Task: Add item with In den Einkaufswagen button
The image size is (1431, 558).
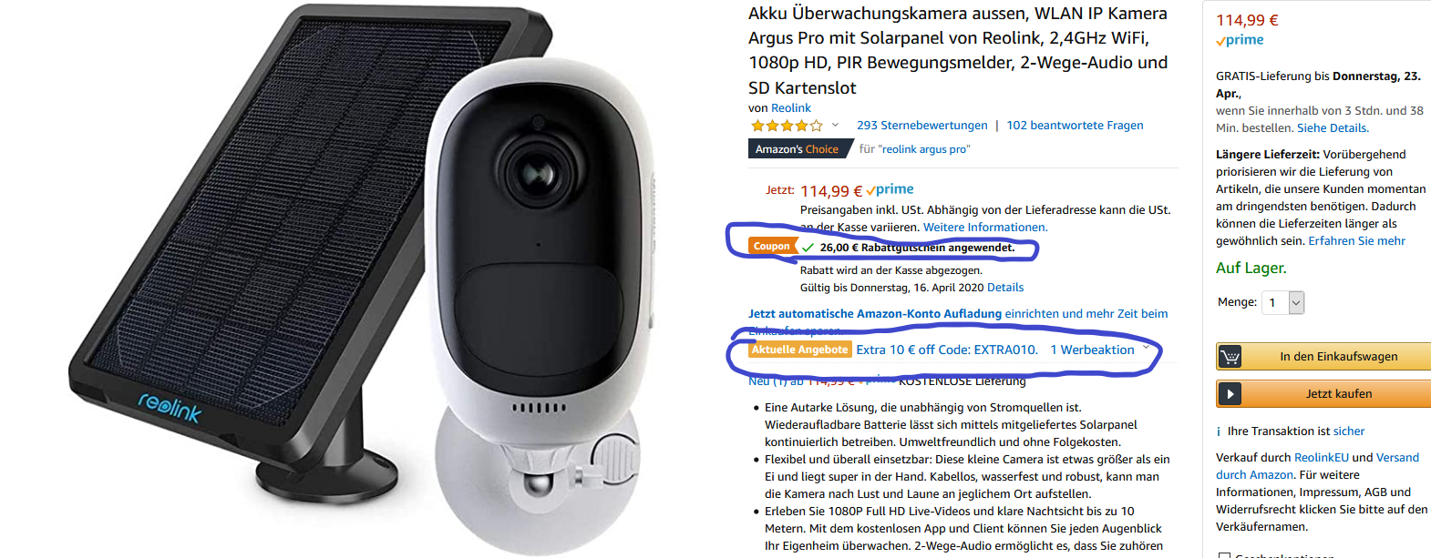Action: (1323, 357)
